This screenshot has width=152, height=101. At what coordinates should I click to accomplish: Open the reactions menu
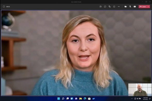[x=110, y=7]
